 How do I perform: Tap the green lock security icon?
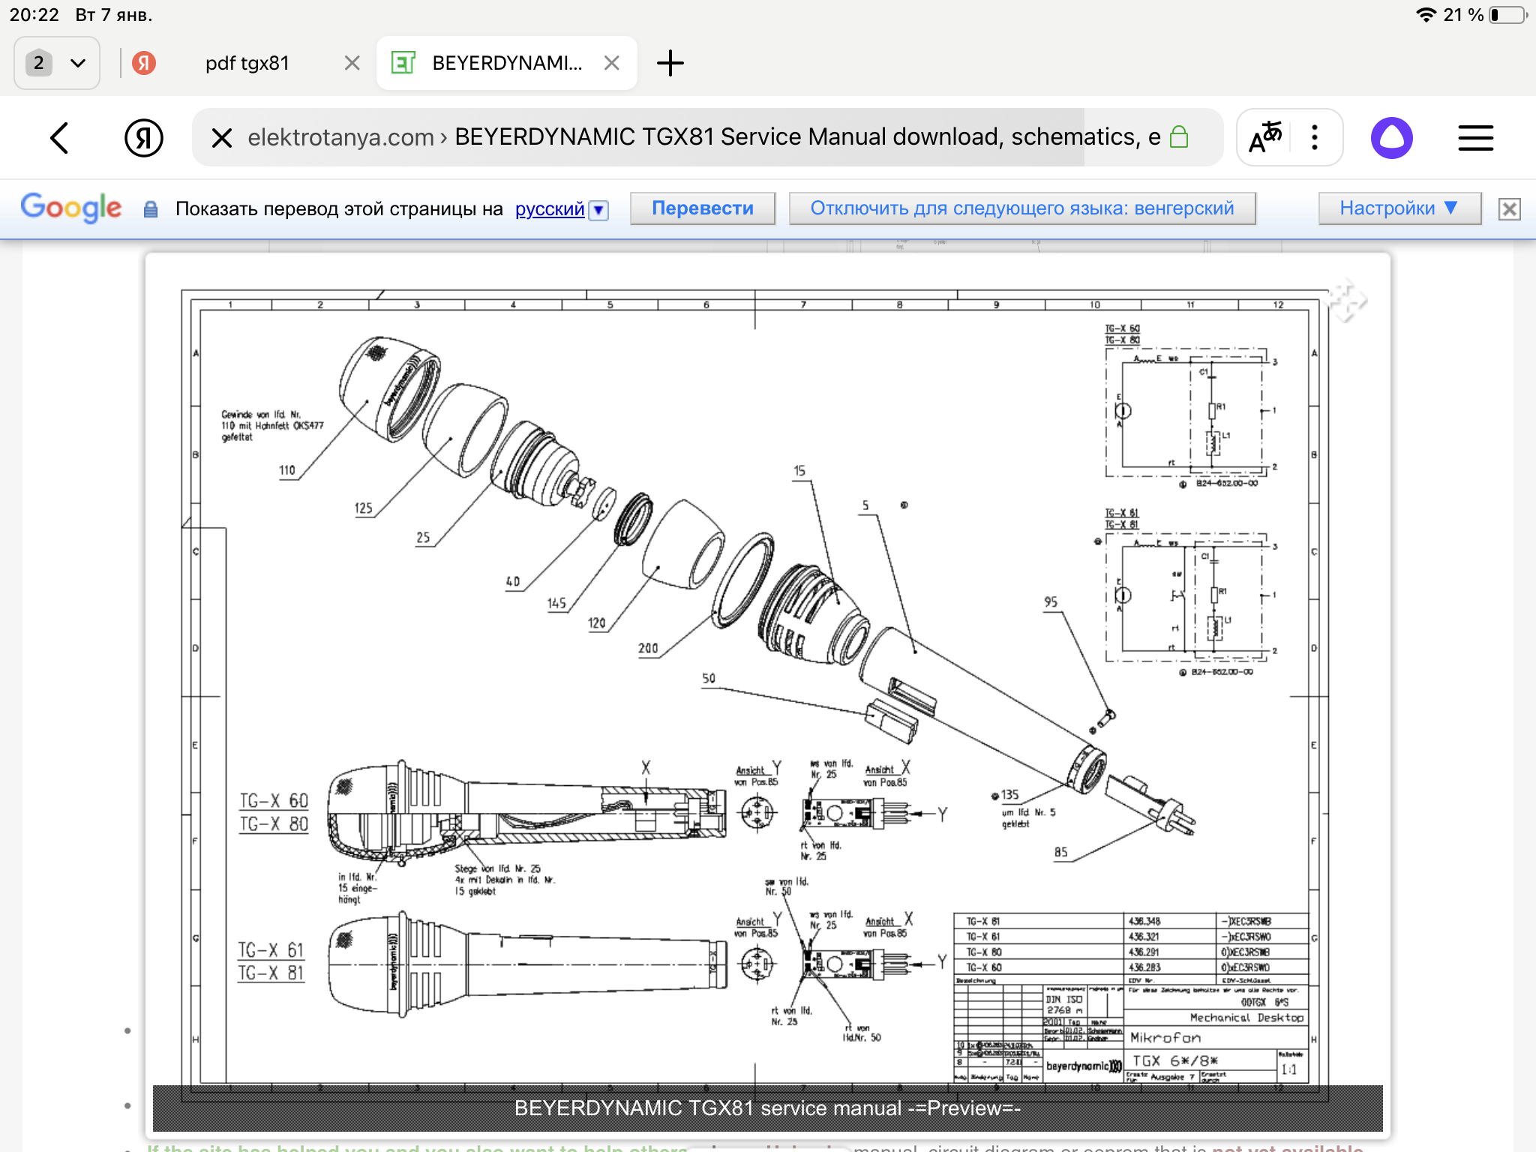pos(1179,136)
